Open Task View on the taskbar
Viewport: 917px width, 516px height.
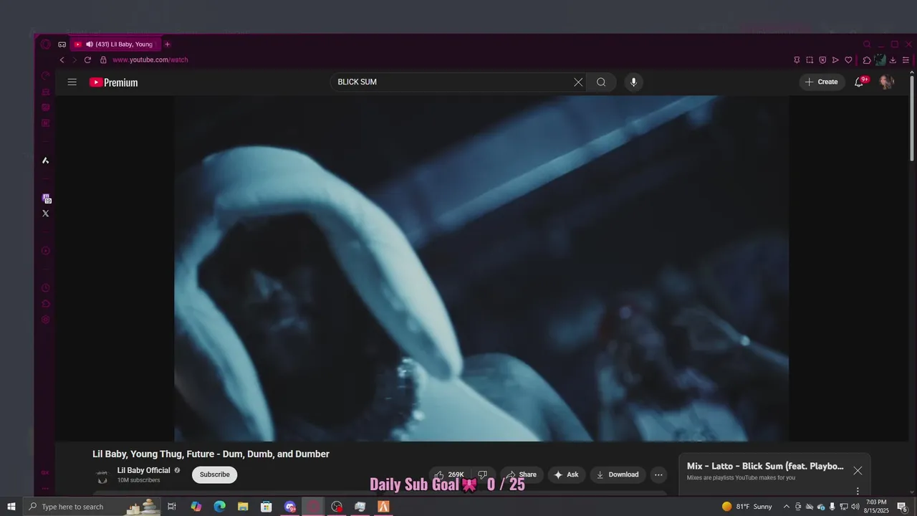(172, 507)
